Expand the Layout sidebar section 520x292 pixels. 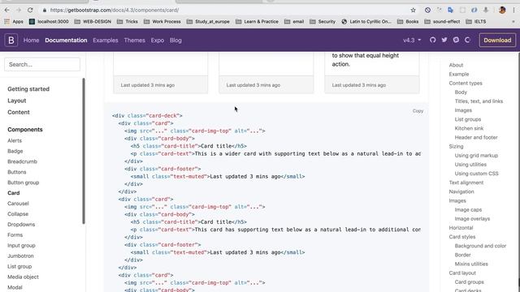click(17, 101)
